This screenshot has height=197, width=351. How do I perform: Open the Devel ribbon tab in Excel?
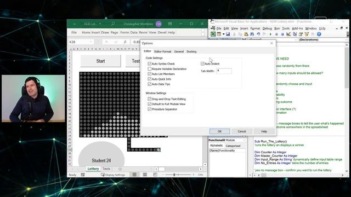pos(162,32)
